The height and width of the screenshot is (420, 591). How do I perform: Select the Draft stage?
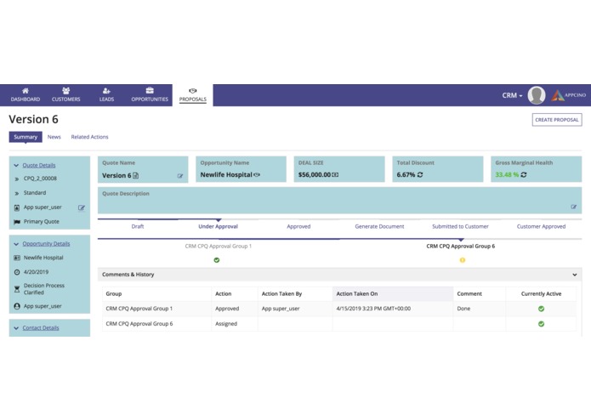click(x=138, y=226)
